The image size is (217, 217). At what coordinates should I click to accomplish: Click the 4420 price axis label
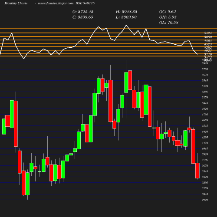click(x=205, y=132)
